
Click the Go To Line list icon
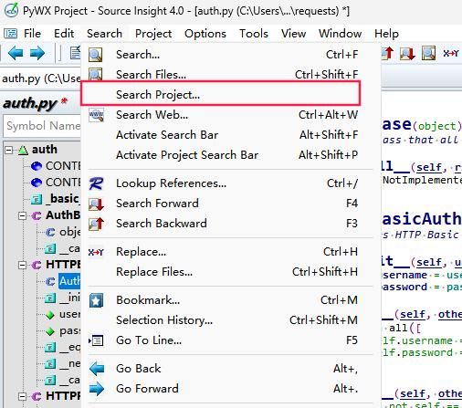[96, 340]
